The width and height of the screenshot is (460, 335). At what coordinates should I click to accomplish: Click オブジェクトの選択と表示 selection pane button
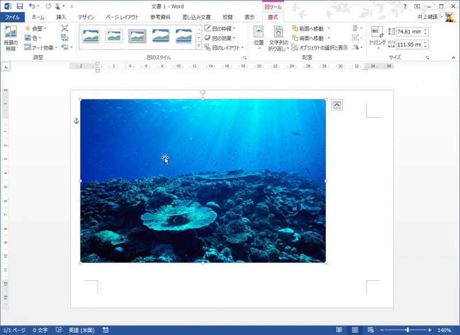pos(320,48)
